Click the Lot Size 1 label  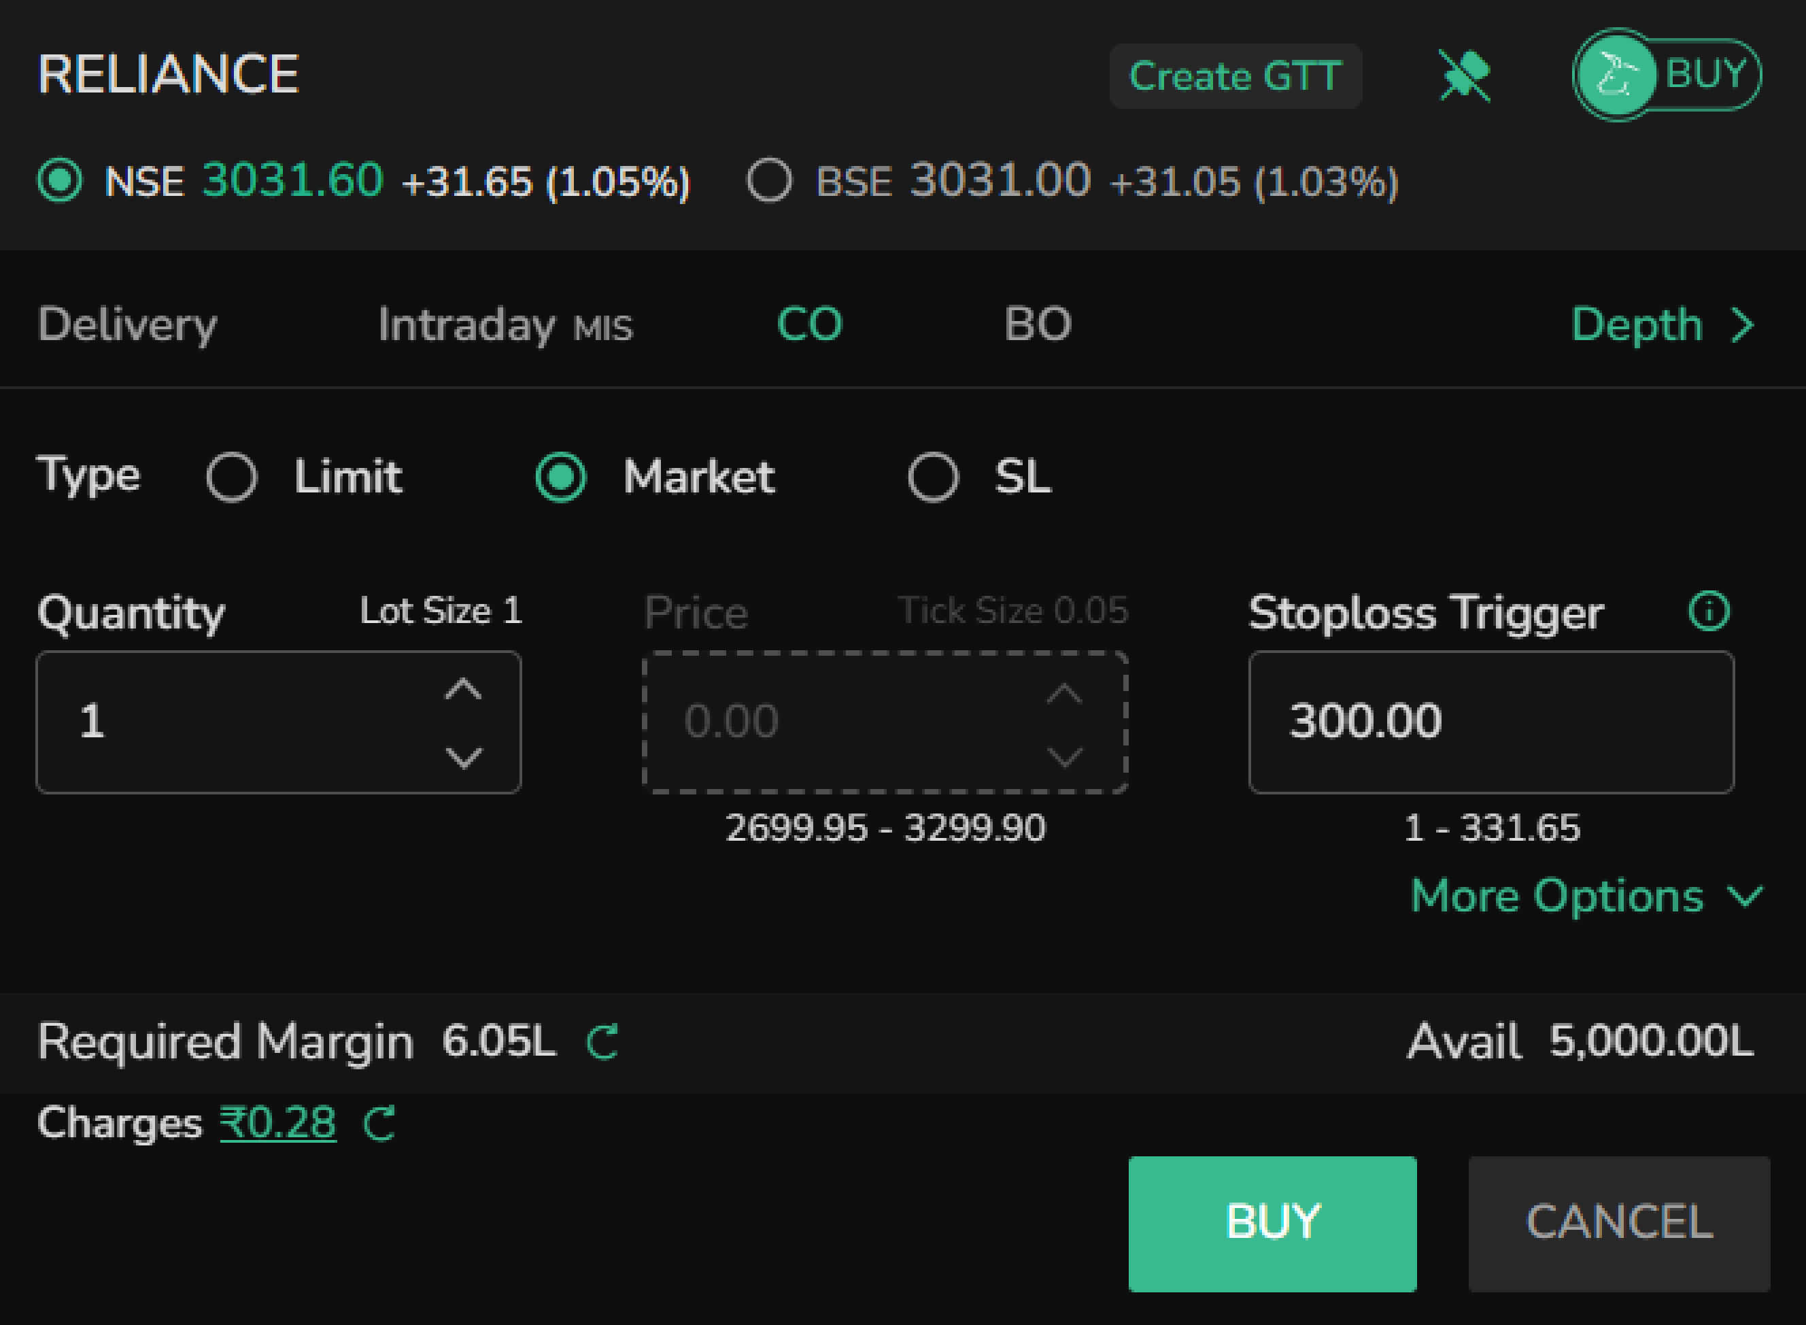coord(441,611)
